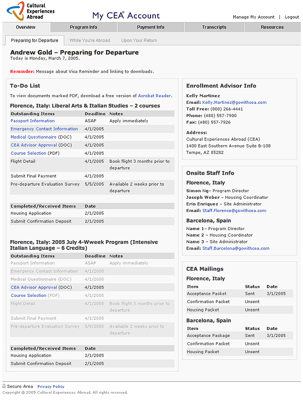View the Privacy Policy in footer

[x=51, y=387]
